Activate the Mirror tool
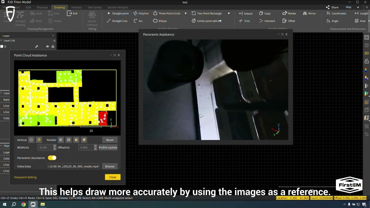 (x=309, y=13)
